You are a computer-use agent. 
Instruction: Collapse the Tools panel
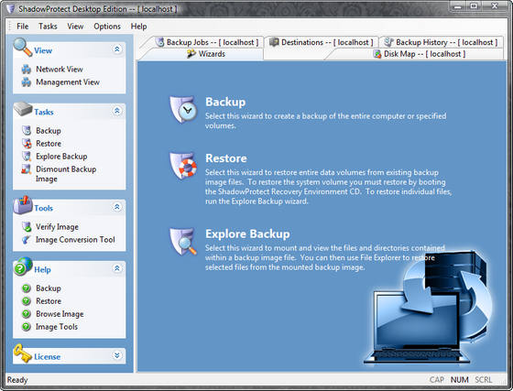[x=117, y=207]
